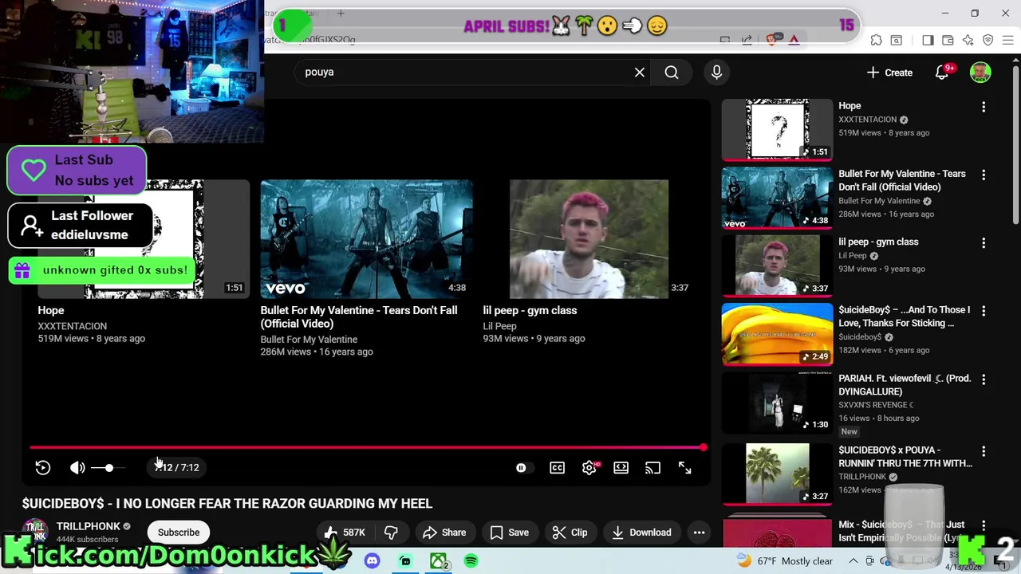The height and width of the screenshot is (574, 1021).
Task: Adjust the player volume slider
Action: click(108, 468)
